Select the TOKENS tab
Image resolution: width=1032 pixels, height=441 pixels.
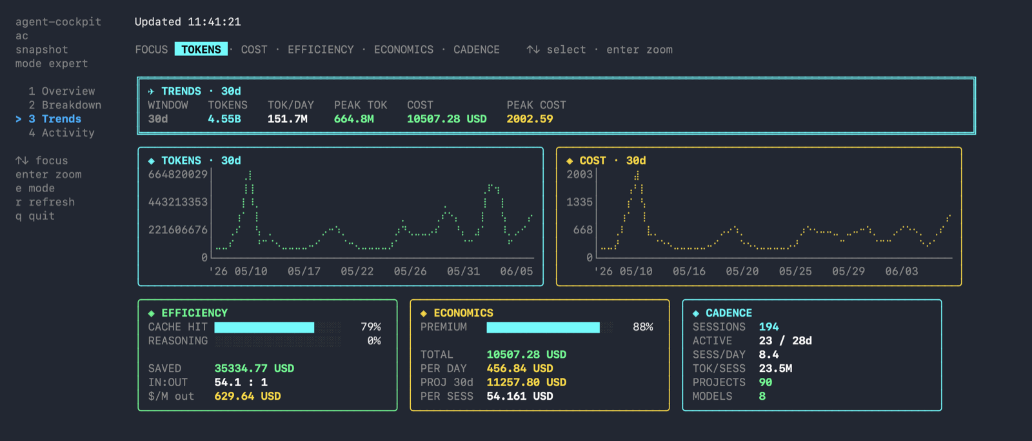coord(201,50)
